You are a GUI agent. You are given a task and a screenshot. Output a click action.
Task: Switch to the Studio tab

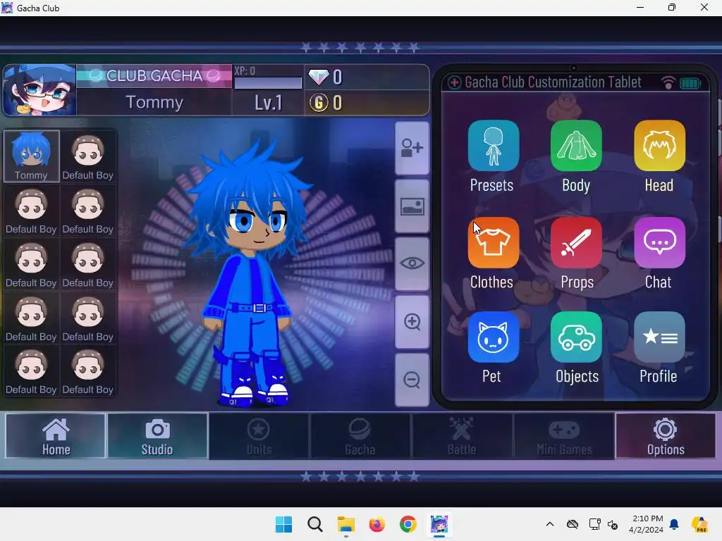(157, 436)
